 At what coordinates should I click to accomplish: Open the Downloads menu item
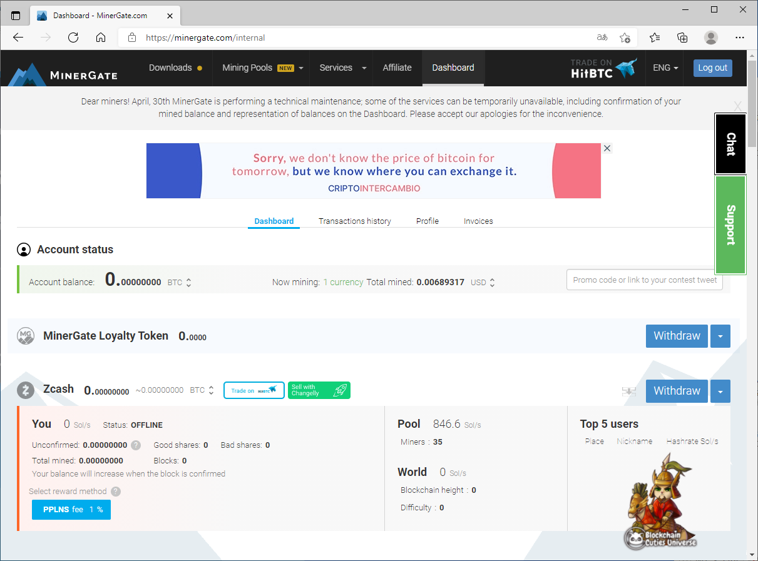pos(175,68)
